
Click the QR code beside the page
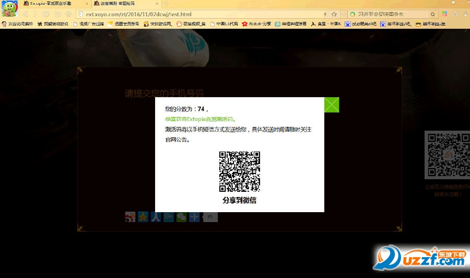point(447,155)
